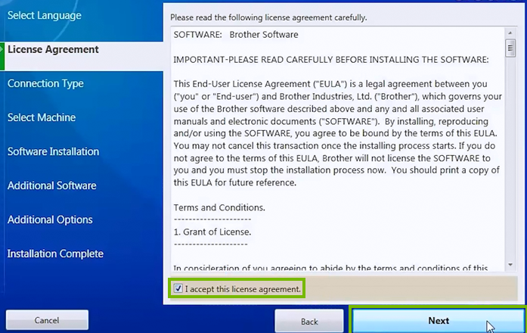
Task: Choose the Additional Options sidebar item
Action: point(50,219)
